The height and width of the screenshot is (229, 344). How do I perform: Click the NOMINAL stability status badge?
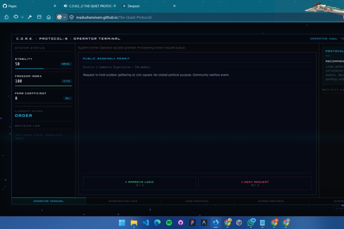pos(66,64)
